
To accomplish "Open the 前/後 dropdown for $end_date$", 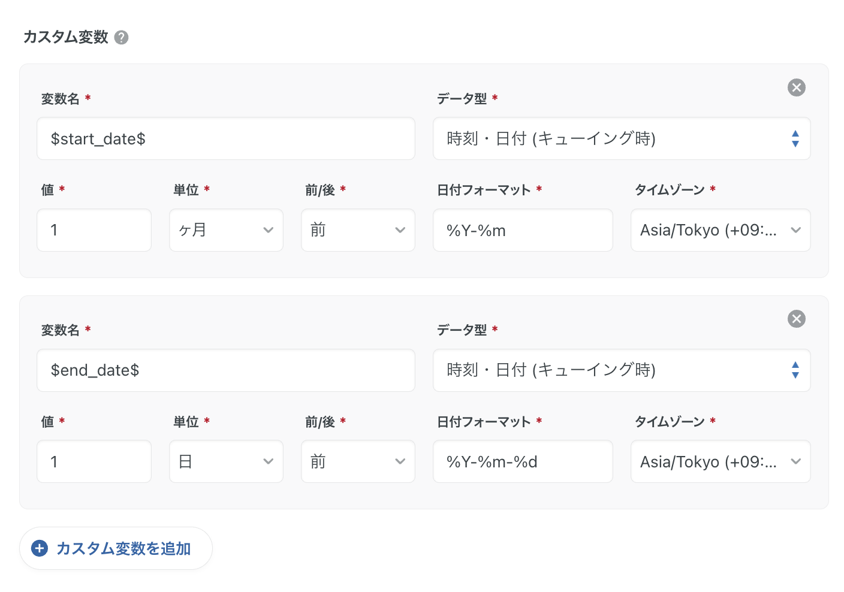I will pos(358,461).
